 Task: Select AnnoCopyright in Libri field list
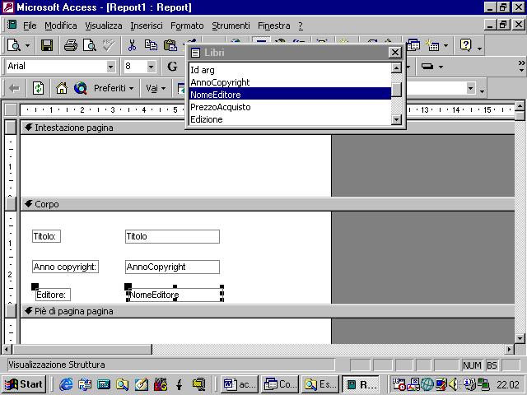[x=290, y=82]
